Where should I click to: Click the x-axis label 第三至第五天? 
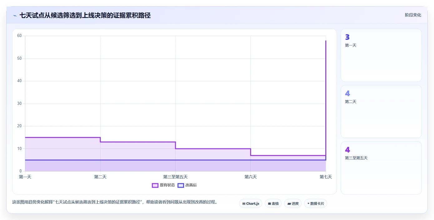point(175,177)
